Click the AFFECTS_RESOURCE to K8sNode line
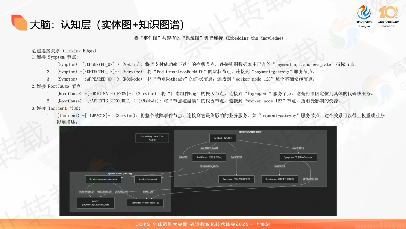The width and height of the screenshot is (406, 229). [x=194, y=101]
